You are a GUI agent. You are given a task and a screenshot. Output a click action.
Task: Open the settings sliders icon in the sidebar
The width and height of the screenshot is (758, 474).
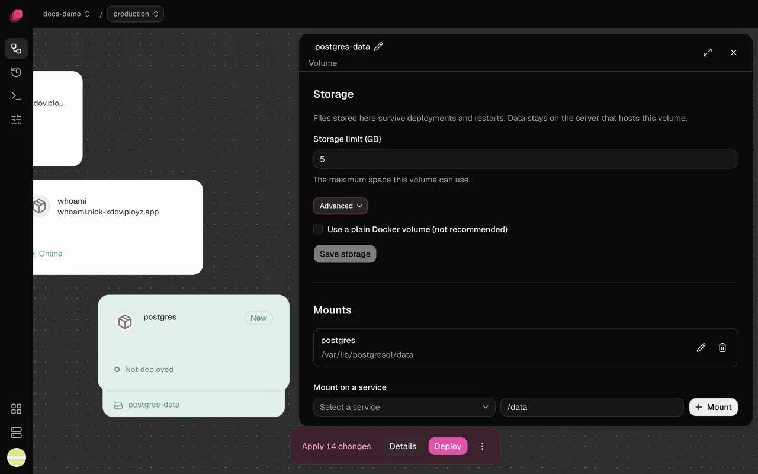(16, 120)
